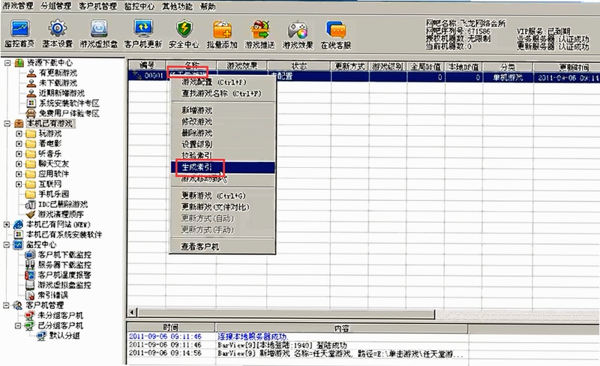Image resolution: width=600 pixels, height=366 pixels.
Task: Open the 客户机管理 menu
Action: (97, 6)
